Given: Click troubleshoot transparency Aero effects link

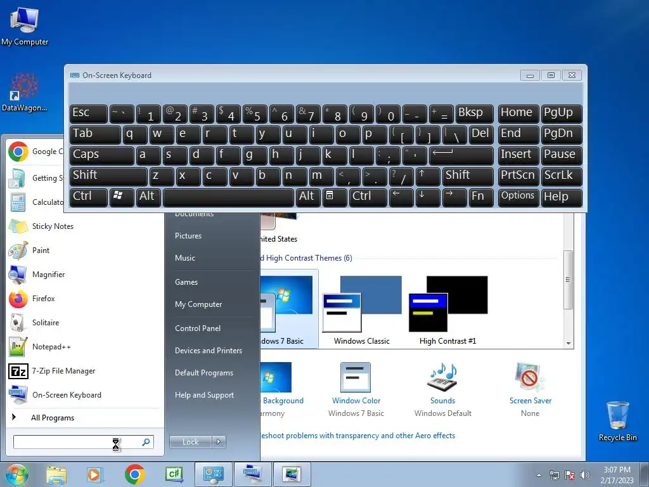Looking at the screenshot, I should coord(357,436).
